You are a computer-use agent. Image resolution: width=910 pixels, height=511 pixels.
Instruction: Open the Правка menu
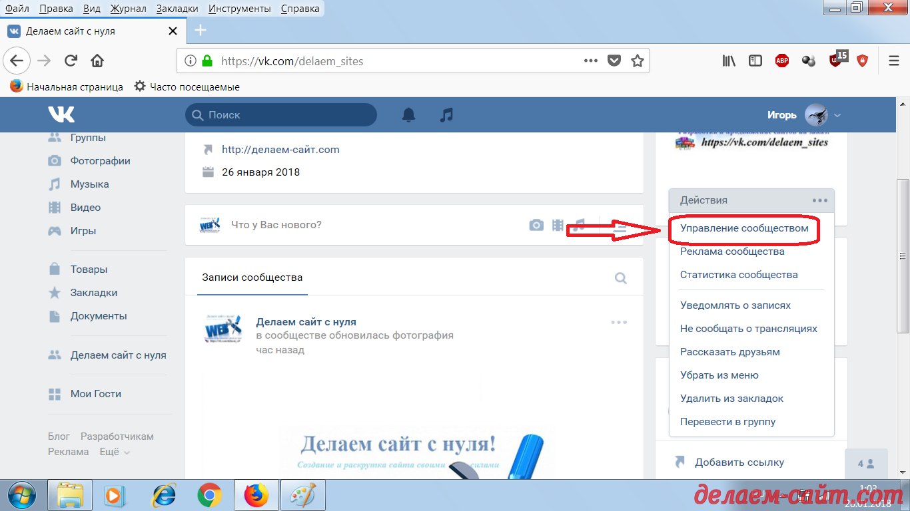56,9
